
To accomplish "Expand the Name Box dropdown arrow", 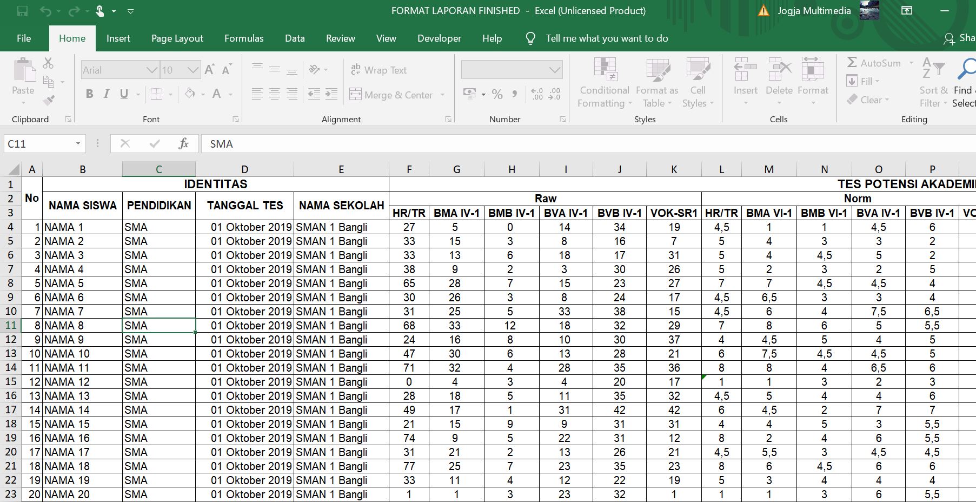I will [x=78, y=143].
